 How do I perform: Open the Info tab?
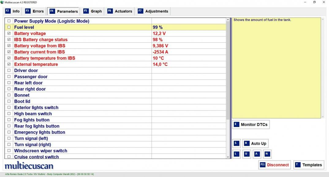pos(13,11)
